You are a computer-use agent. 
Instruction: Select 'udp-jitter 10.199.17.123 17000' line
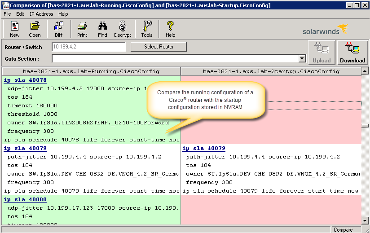pos(93,208)
